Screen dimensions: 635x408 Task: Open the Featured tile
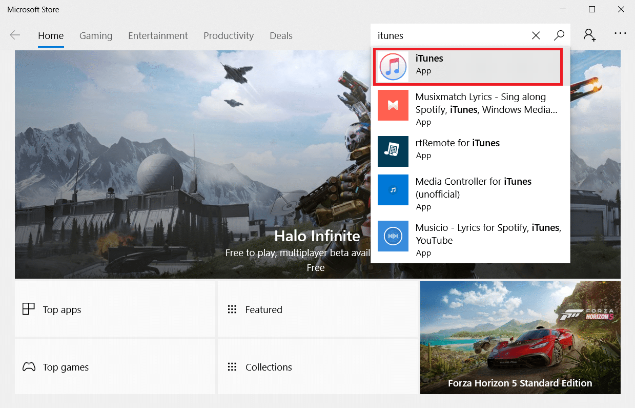coord(317,309)
